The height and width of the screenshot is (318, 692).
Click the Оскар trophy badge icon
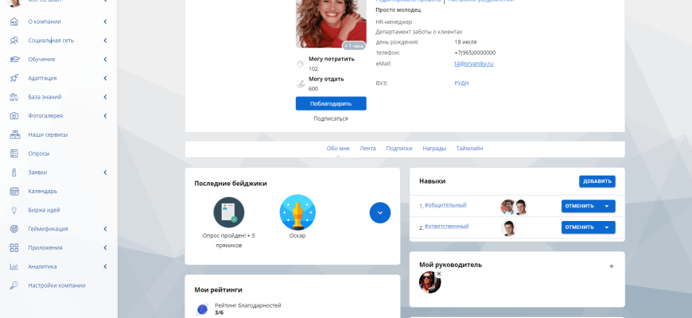[297, 212]
